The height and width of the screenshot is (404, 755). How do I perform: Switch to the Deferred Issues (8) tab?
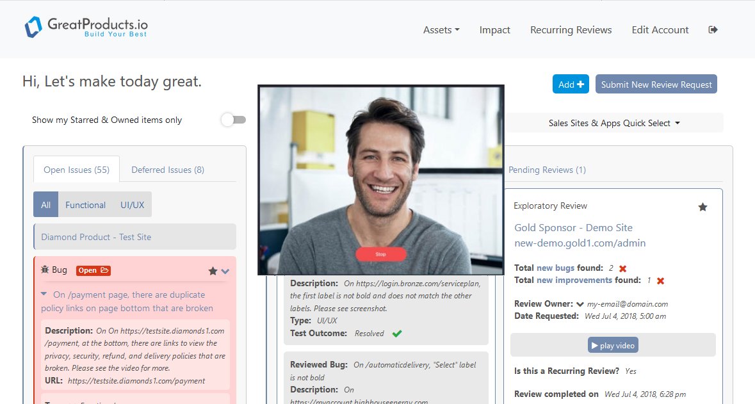point(168,170)
